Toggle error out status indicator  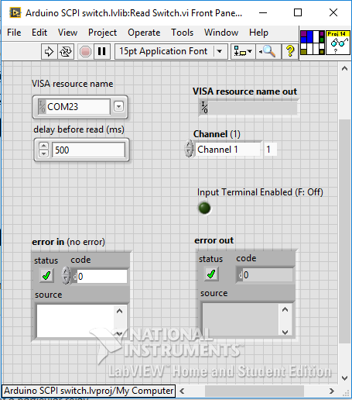(x=211, y=274)
